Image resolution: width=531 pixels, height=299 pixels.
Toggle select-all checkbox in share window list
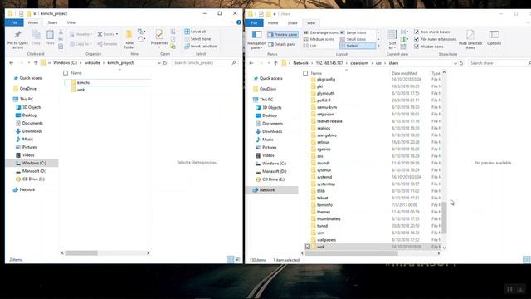[305, 73]
